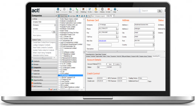Click Save next to Account Reference

coord(110,64)
